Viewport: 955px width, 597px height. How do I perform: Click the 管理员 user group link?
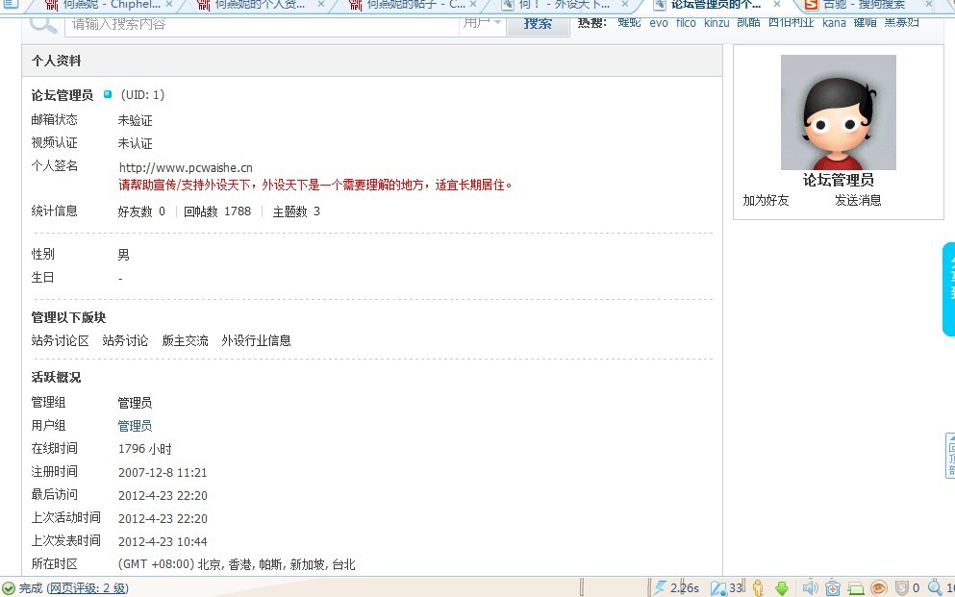tap(135, 426)
